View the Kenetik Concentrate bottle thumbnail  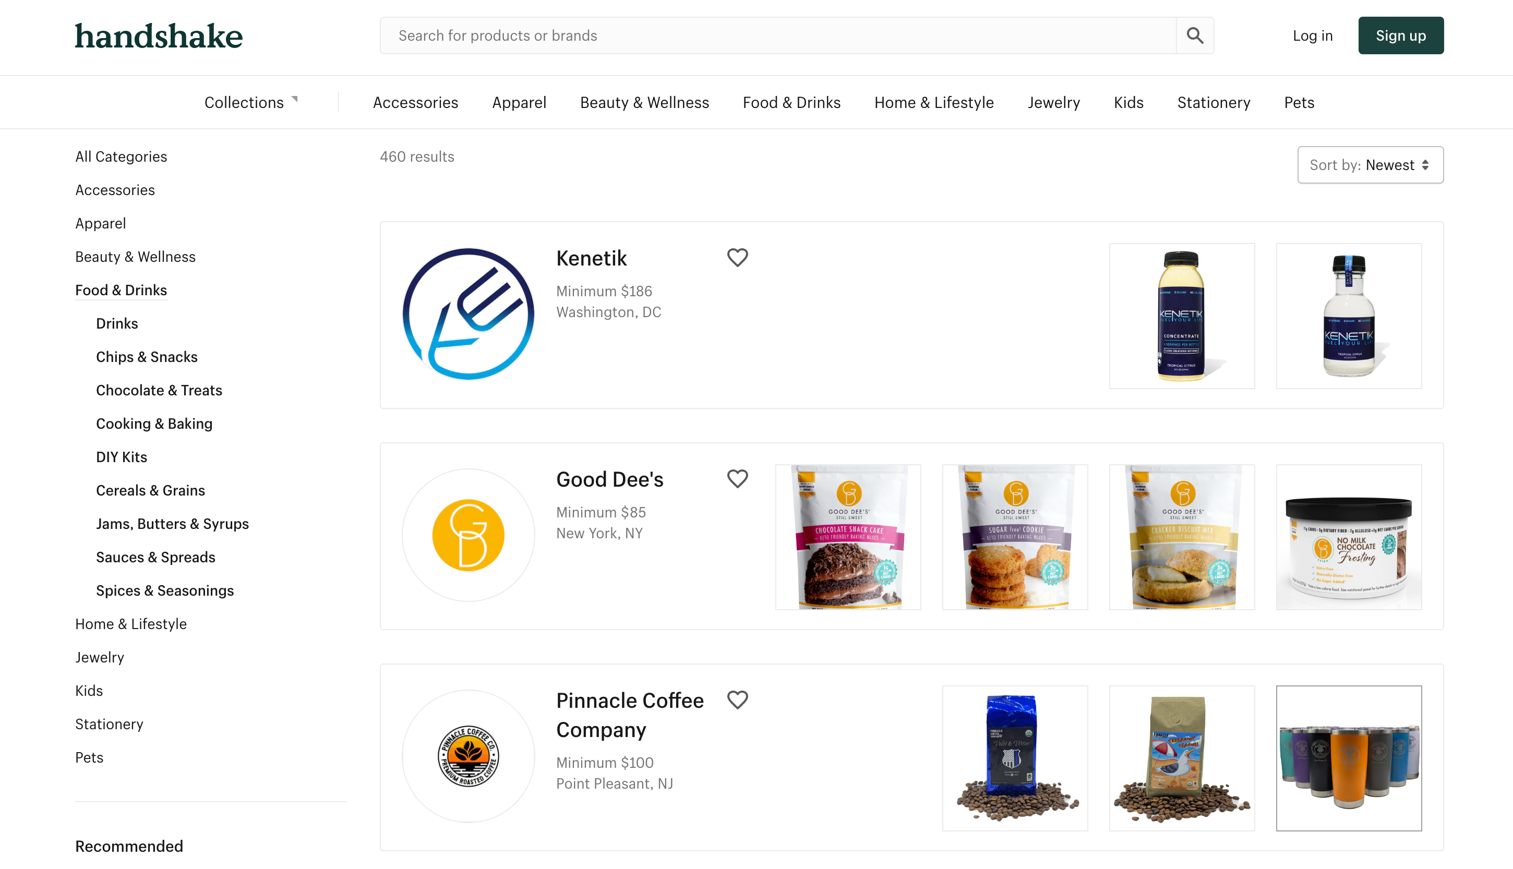click(1182, 316)
